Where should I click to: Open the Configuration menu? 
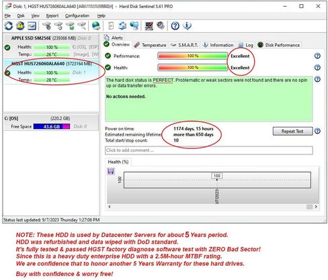[77, 15]
